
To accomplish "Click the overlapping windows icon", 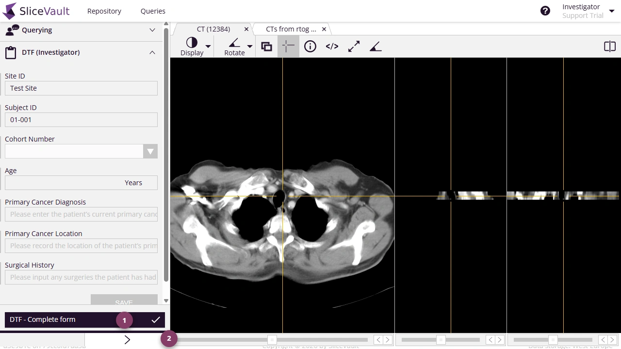I will tap(266, 47).
